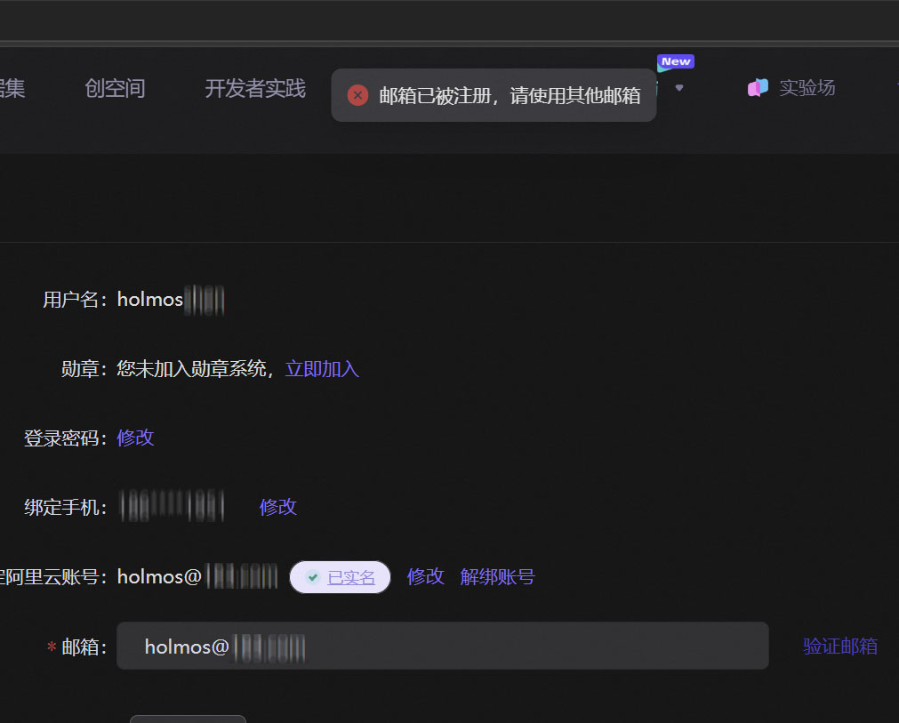Click 修改 next to 绑定手机
The width and height of the screenshot is (899, 723).
click(278, 507)
